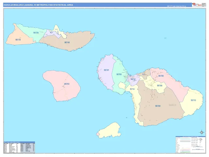Select the 96768 ZIP code label
This screenshot has width=209, height=157.
160,86
